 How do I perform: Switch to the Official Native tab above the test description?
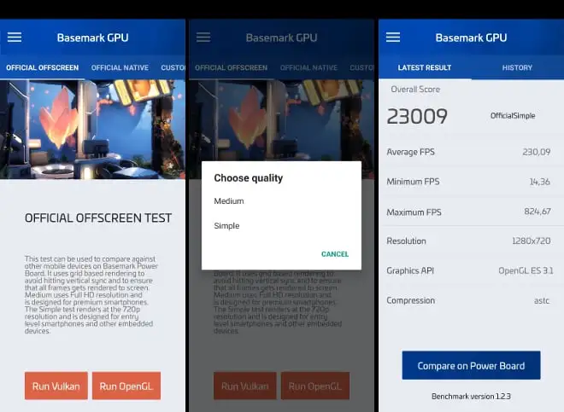pyautogui.click(x=120, y=67)
